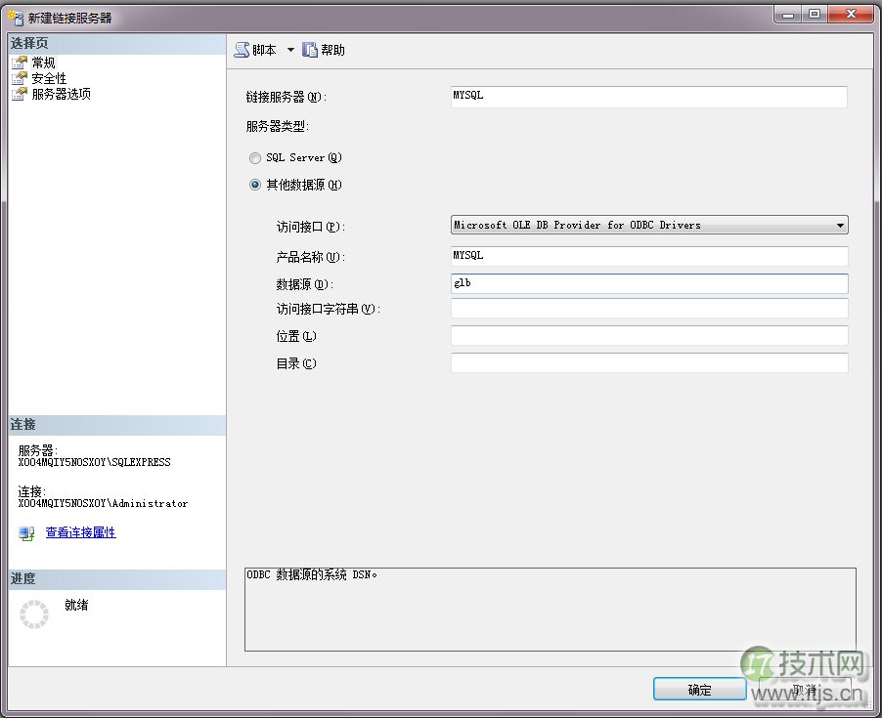Choose the SQL Server radio button
This screenshot has width=882, height=718.
pyautogui.click(x=255, y=158)
